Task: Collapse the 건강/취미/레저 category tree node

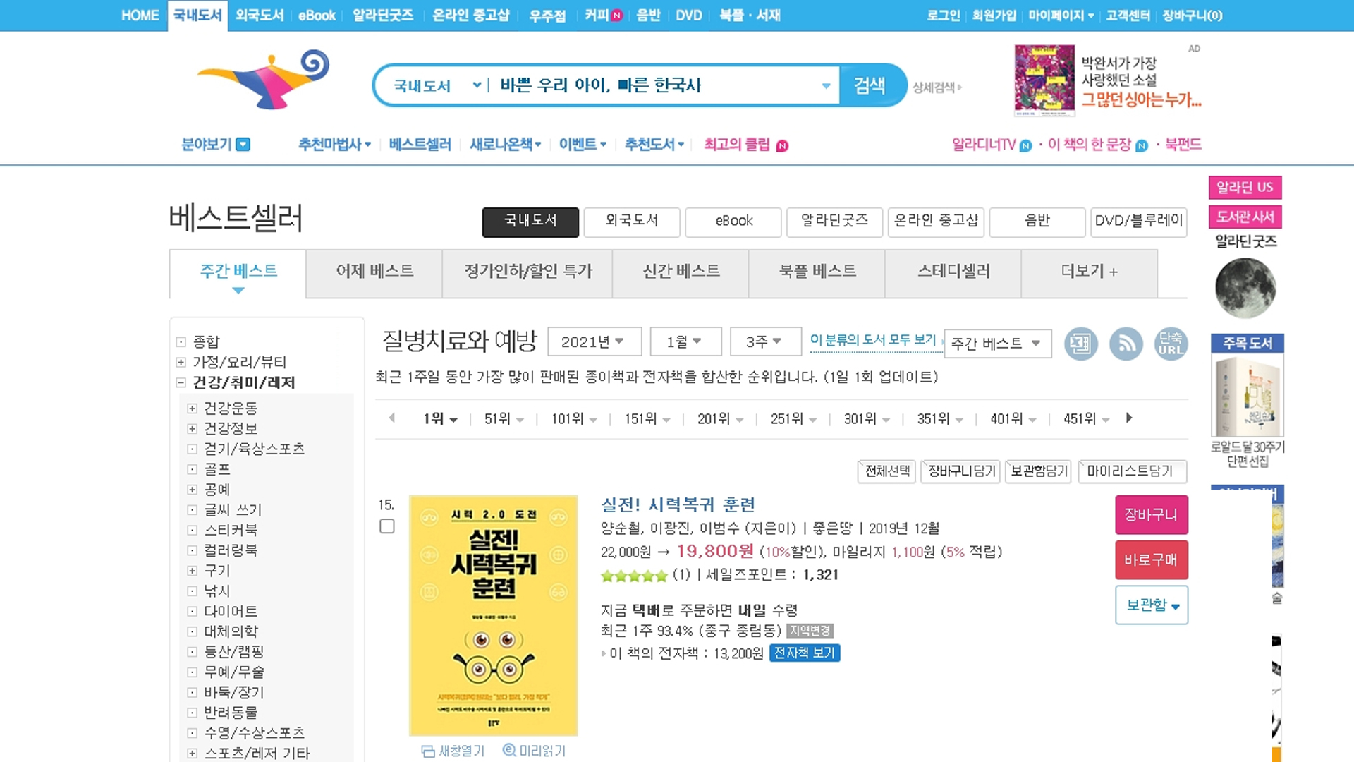Action: pos(181,382)
